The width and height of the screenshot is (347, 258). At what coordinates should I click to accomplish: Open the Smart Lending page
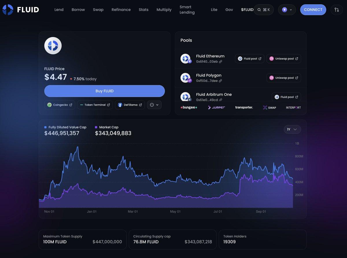pos(187,10)
